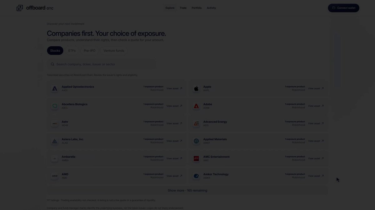
Task: Click the Abcellera Biologics logo
Action: (55, 106)
